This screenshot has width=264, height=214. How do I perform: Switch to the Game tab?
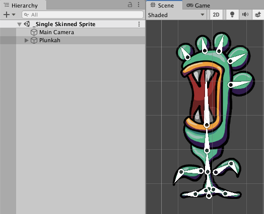198,6
